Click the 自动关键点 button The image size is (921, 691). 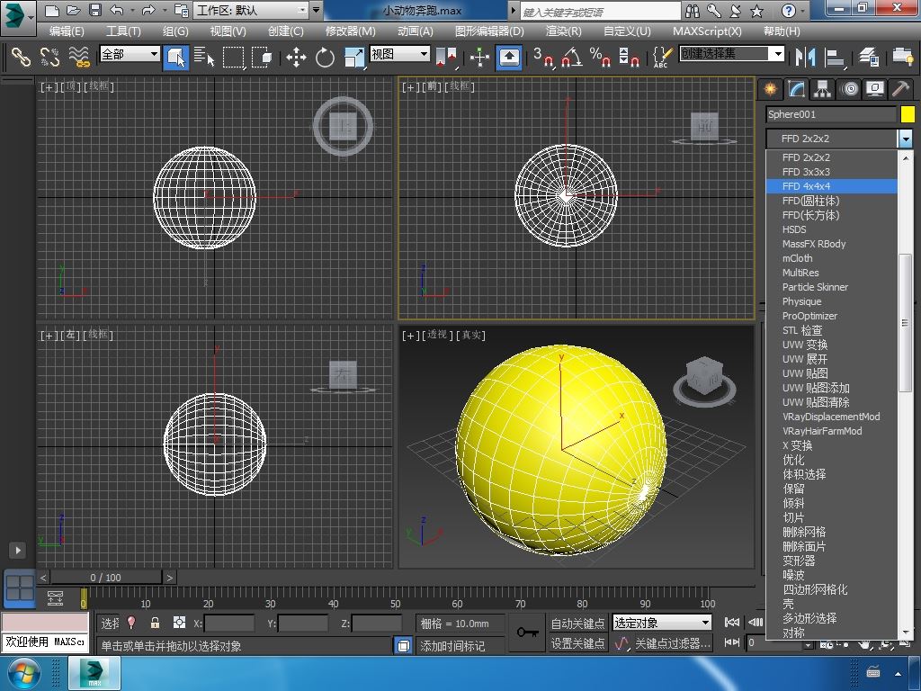point(577,623)
